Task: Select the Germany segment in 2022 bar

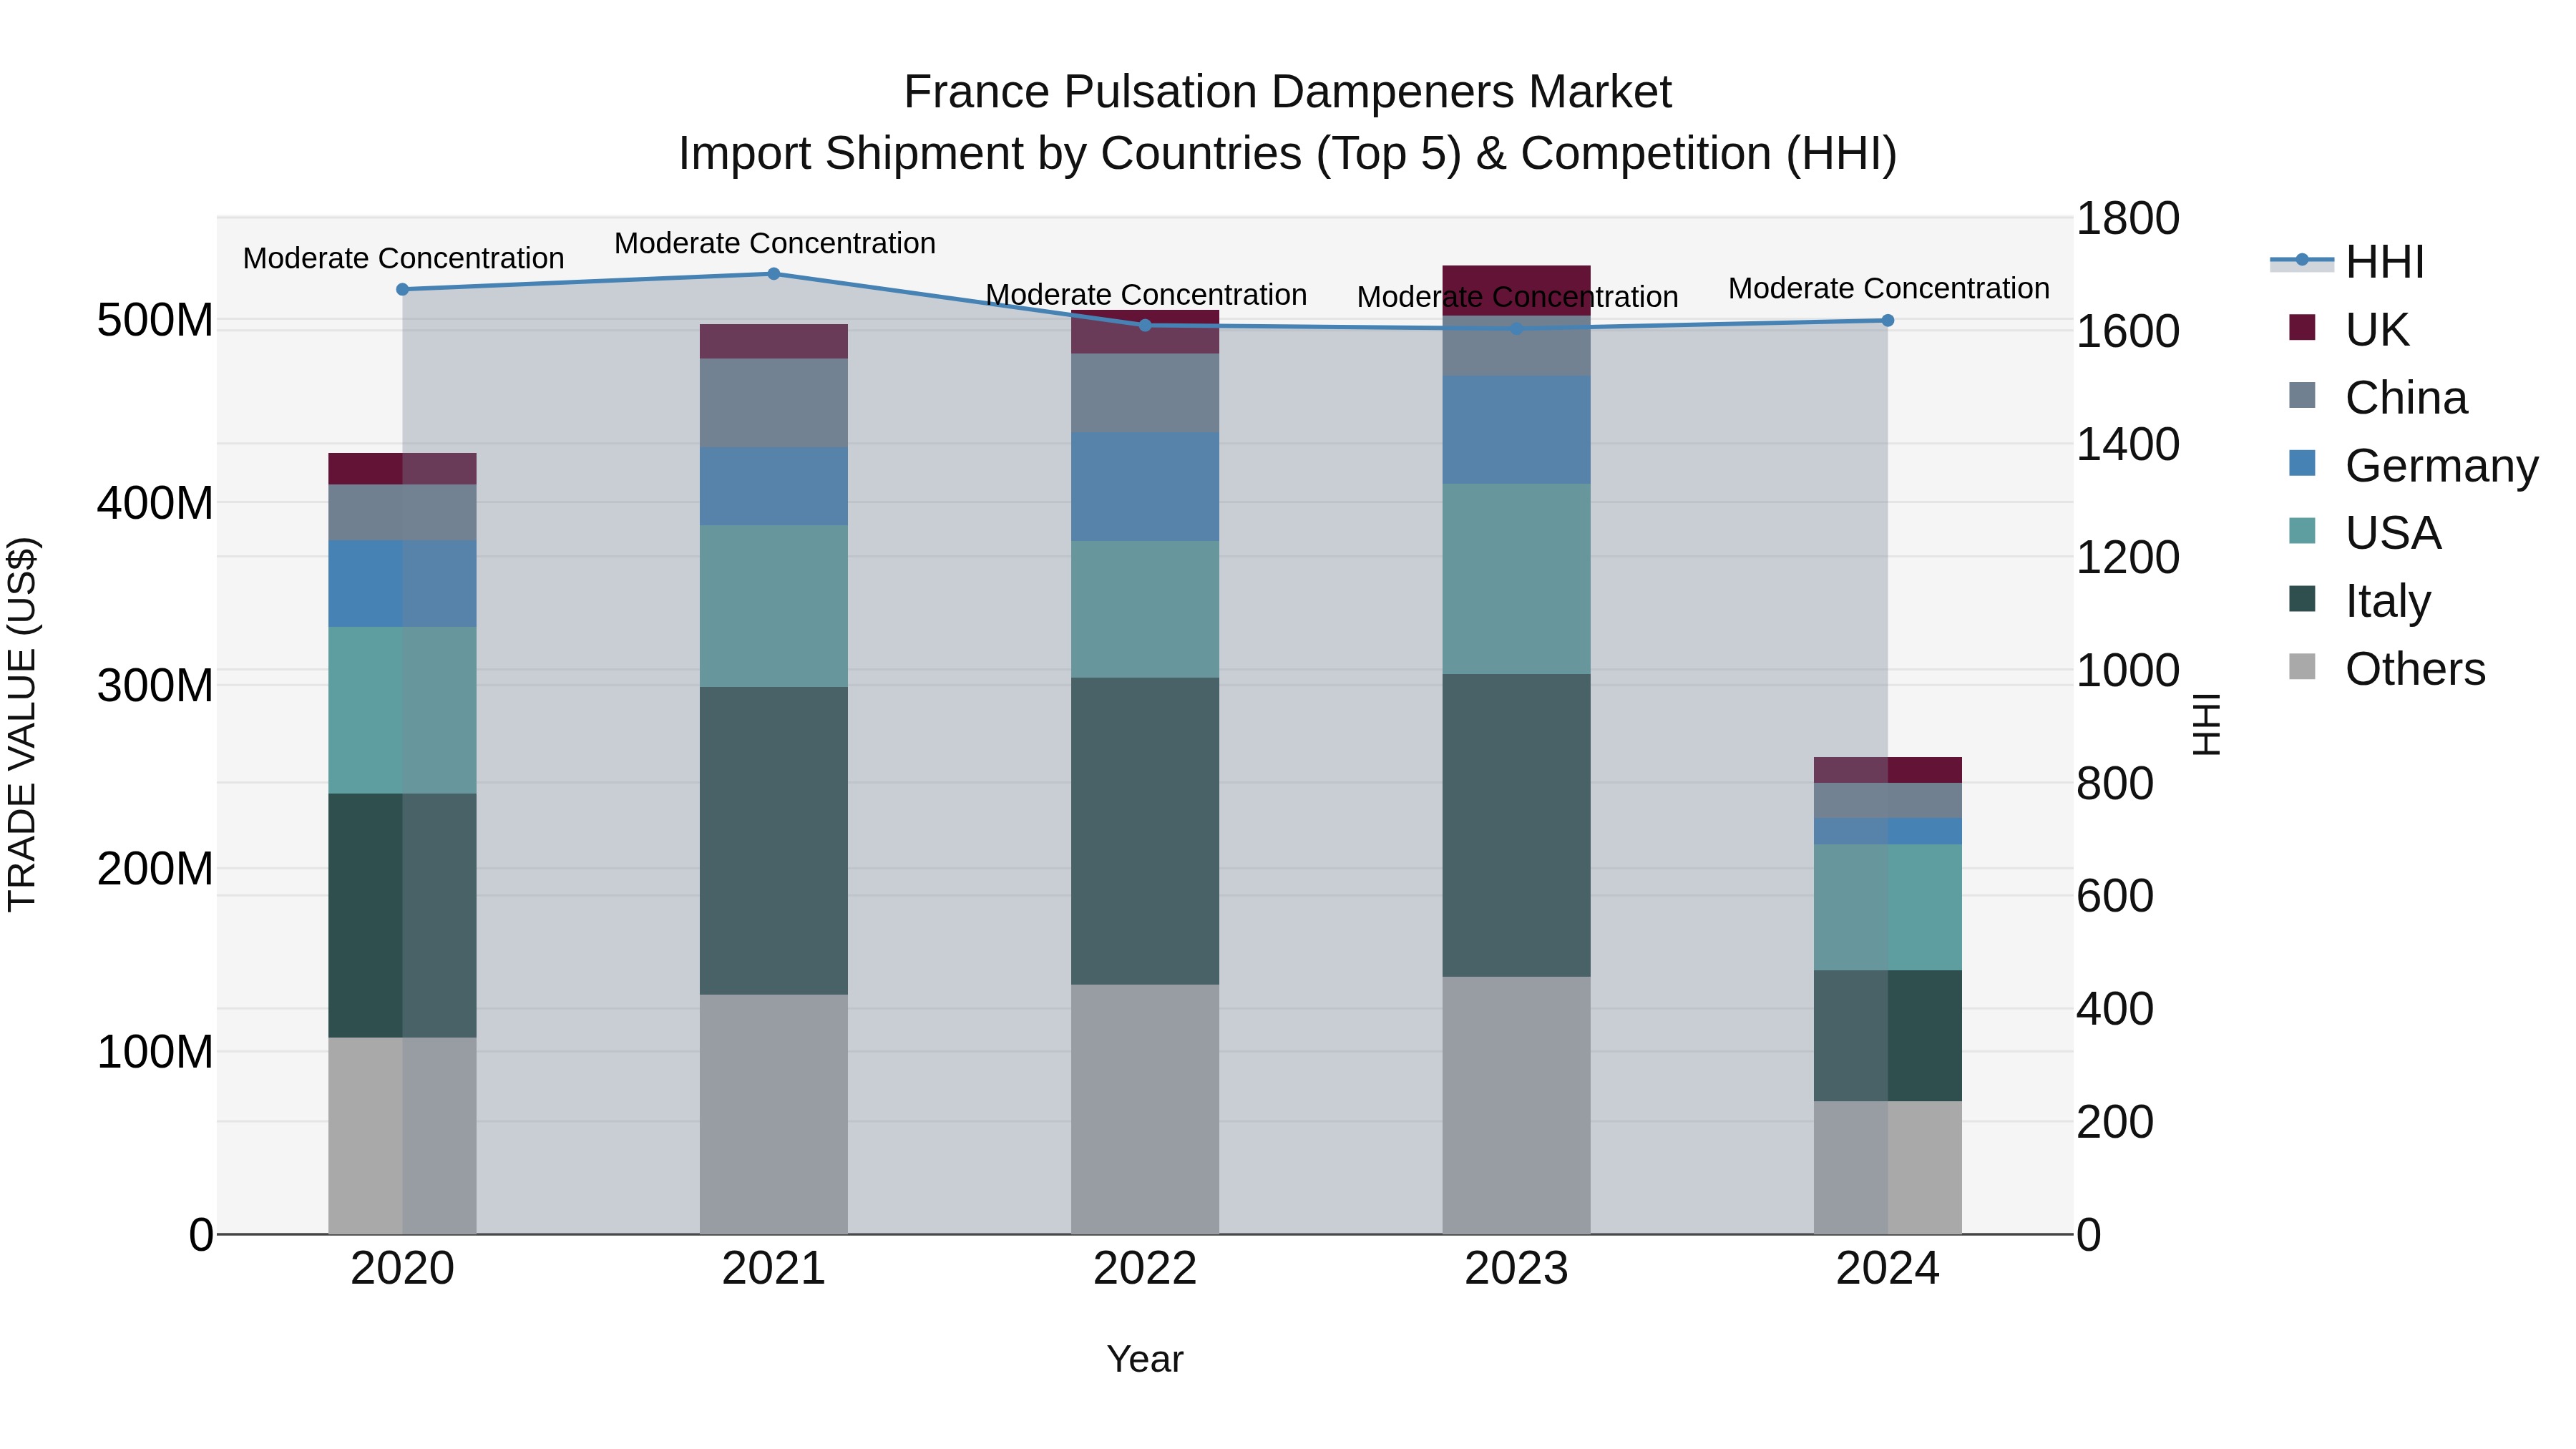Action: pyautogui.click(x=1145, y=487)
